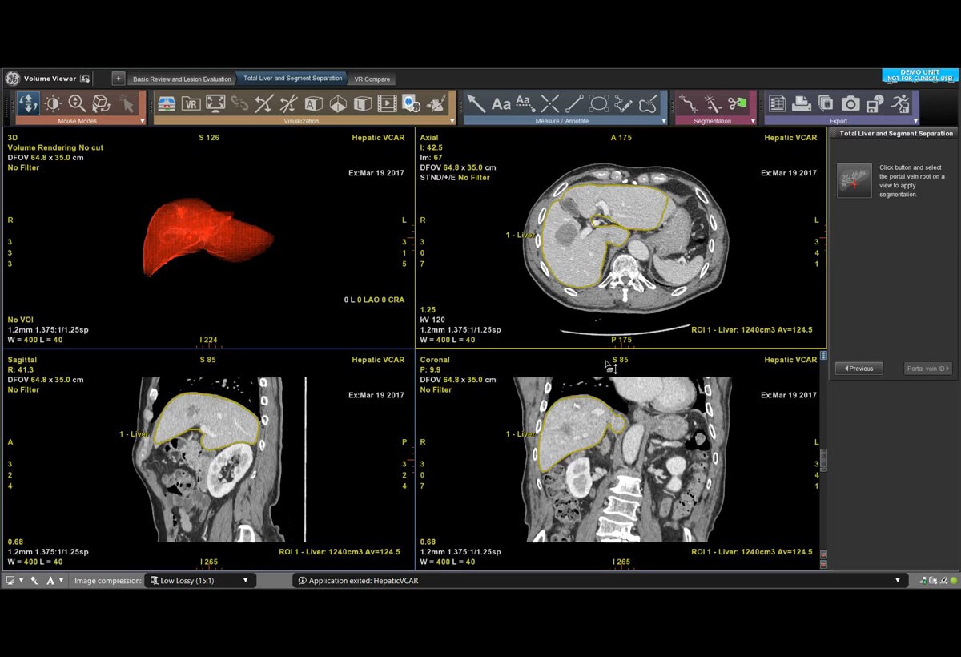Open the VR rendering folder icon
961x657 pixels.
191,103
